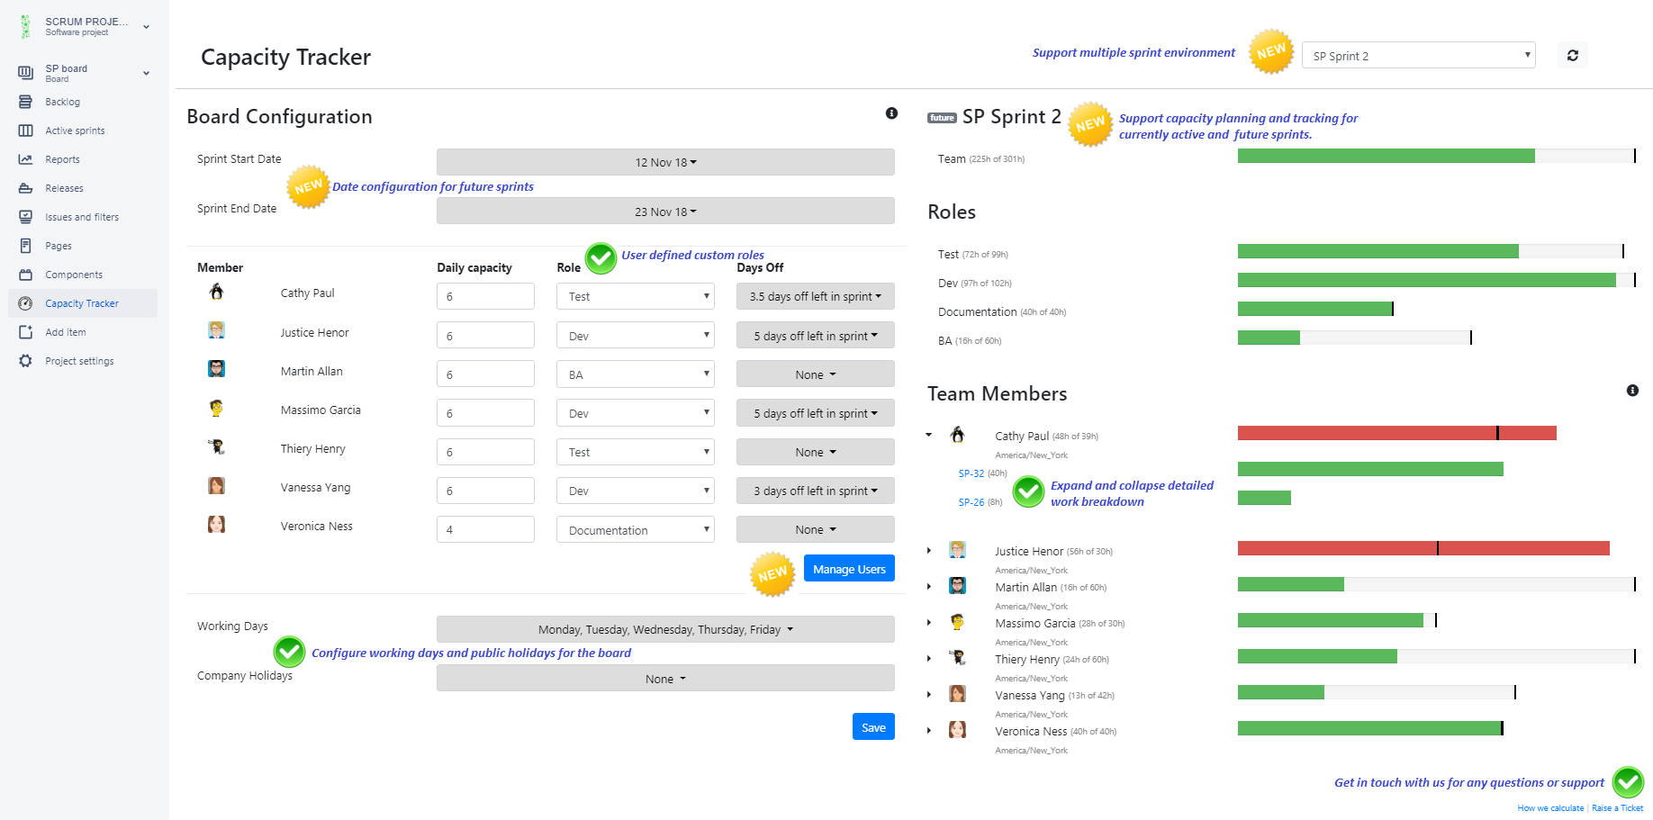Screen dimensions: 1653x820
Task: Click the Team capacity progress bar
Action: tap(1436, 156)
